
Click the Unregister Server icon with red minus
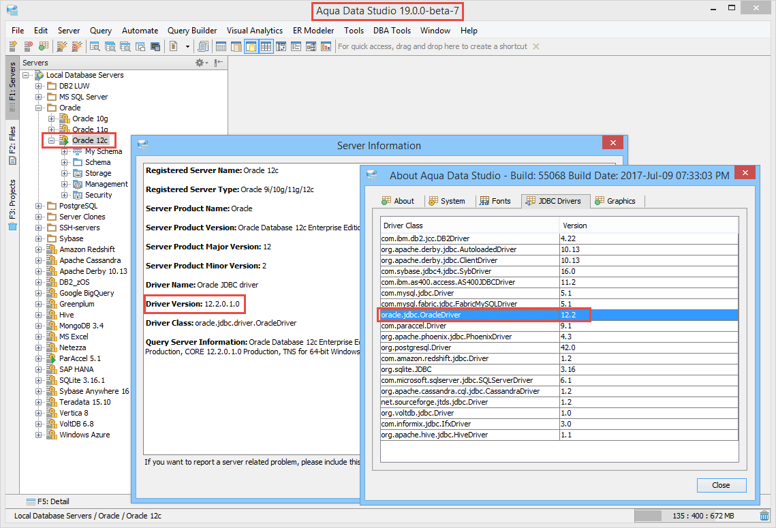28,46
